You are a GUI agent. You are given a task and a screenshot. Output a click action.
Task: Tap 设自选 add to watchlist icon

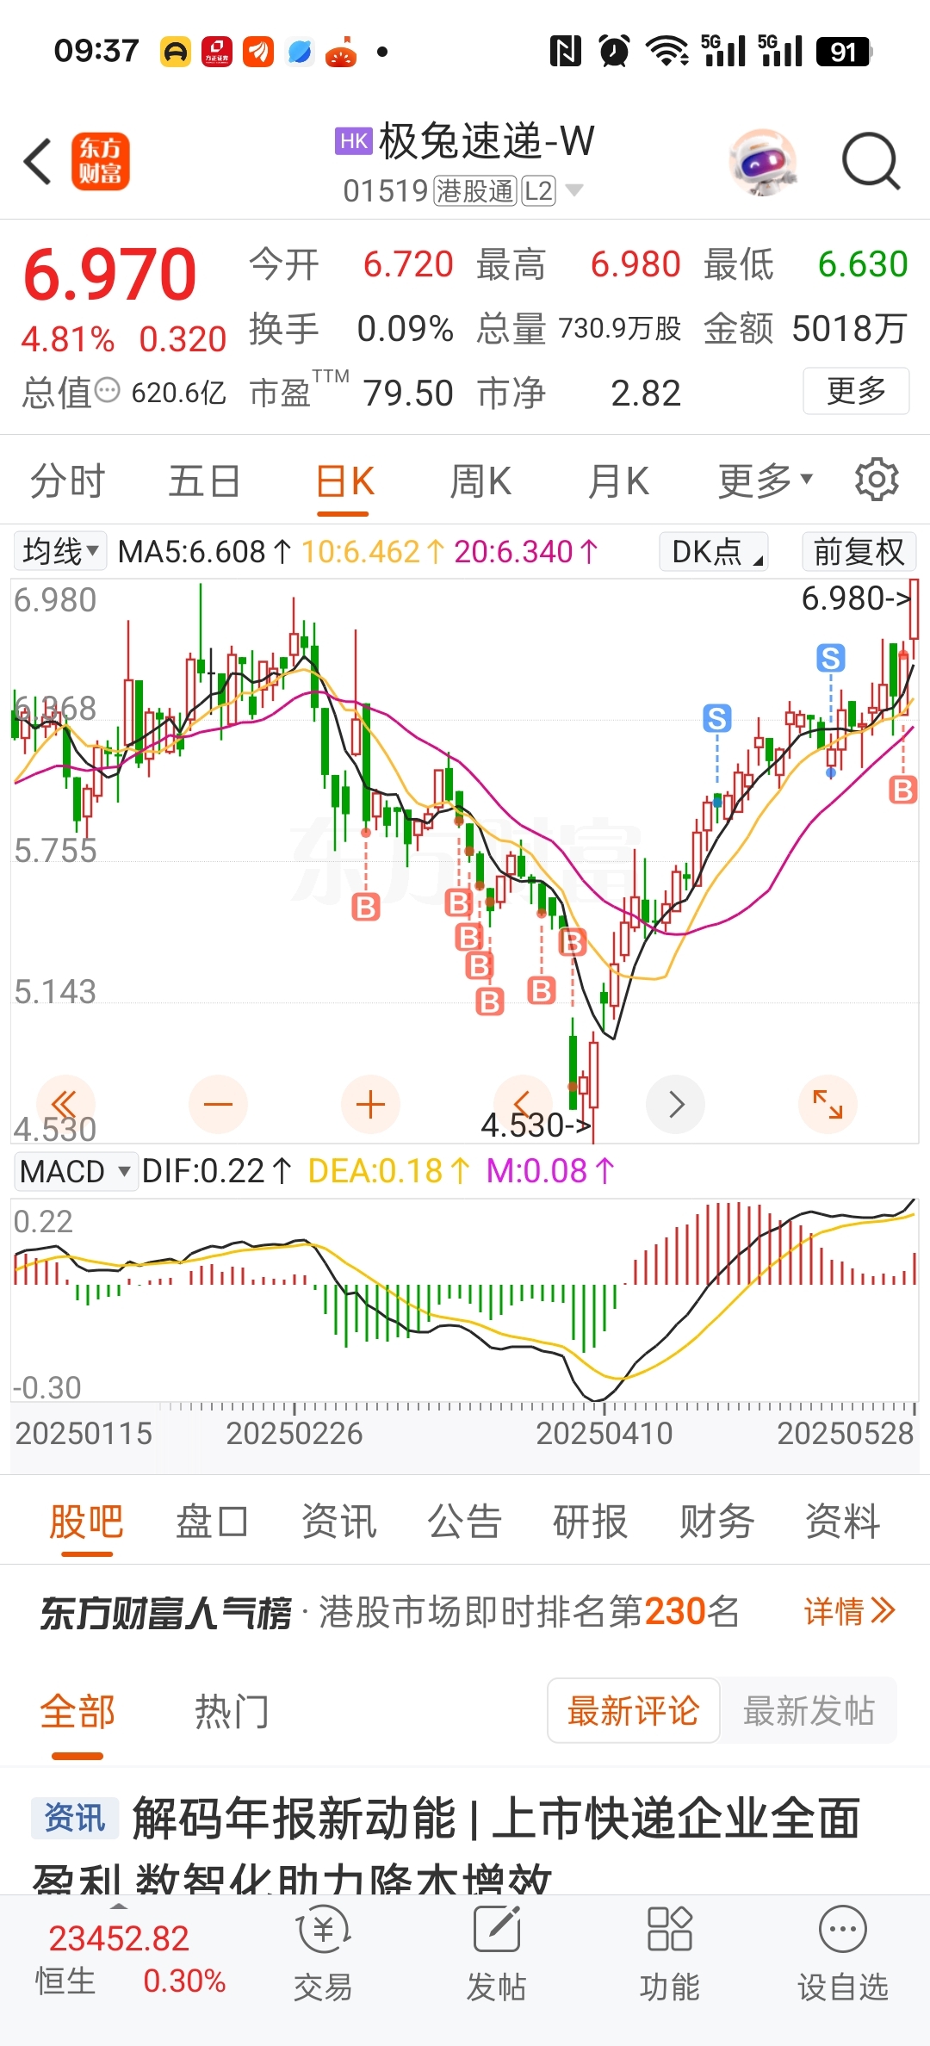(842, 1955)
